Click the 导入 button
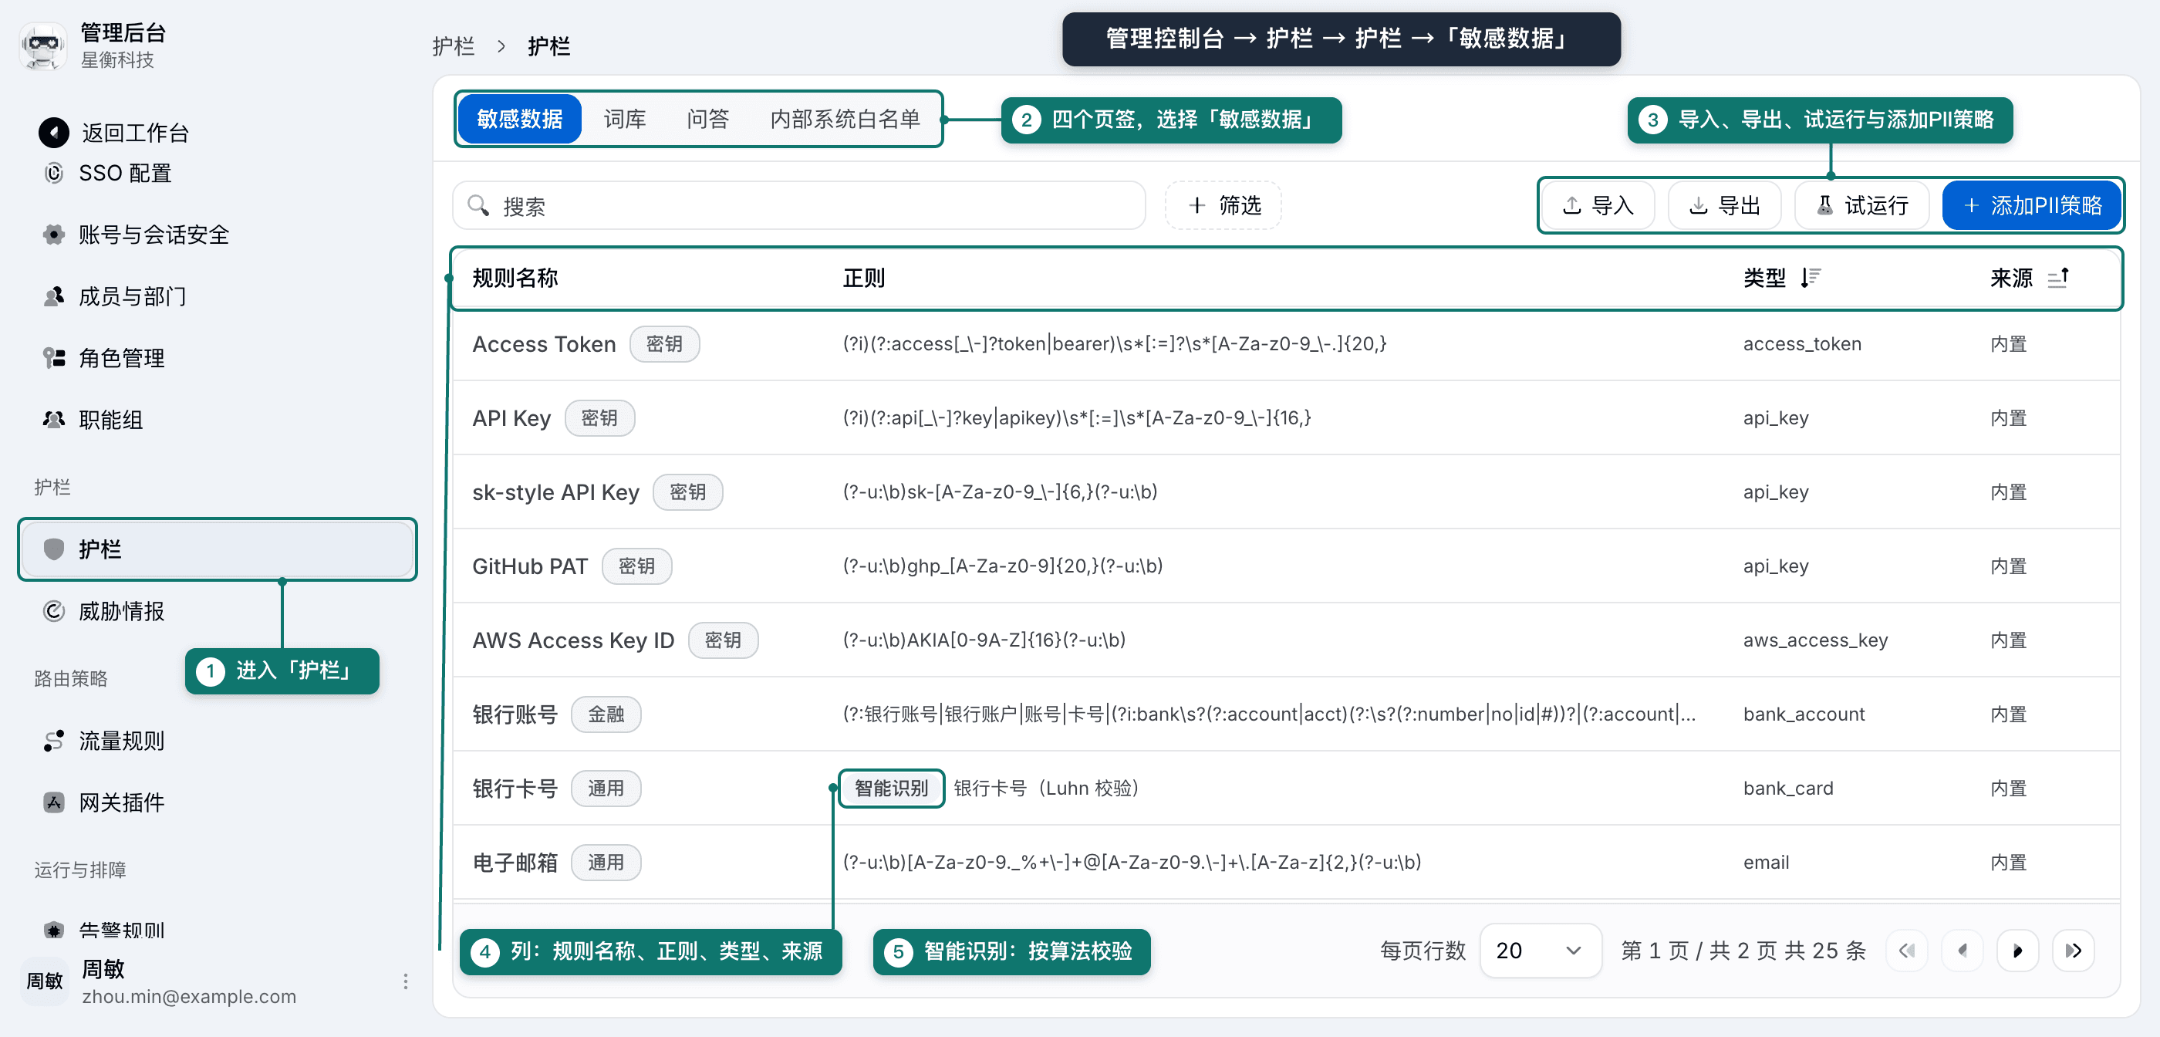Image resolution: width=2160 pixels, height=1037 pixels. [1598, 205]
